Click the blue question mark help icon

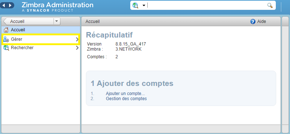[253, 21]
